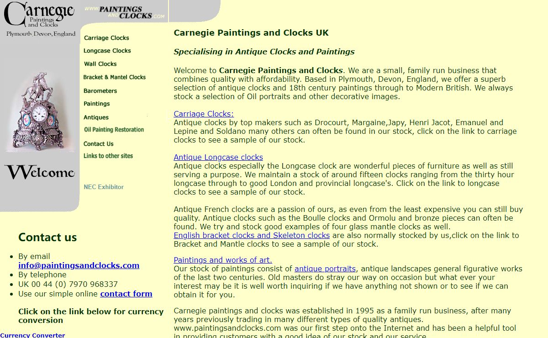Follow the Antique Longcase clocks link
The image size is (548, 338).
click(x=218, y=157)
